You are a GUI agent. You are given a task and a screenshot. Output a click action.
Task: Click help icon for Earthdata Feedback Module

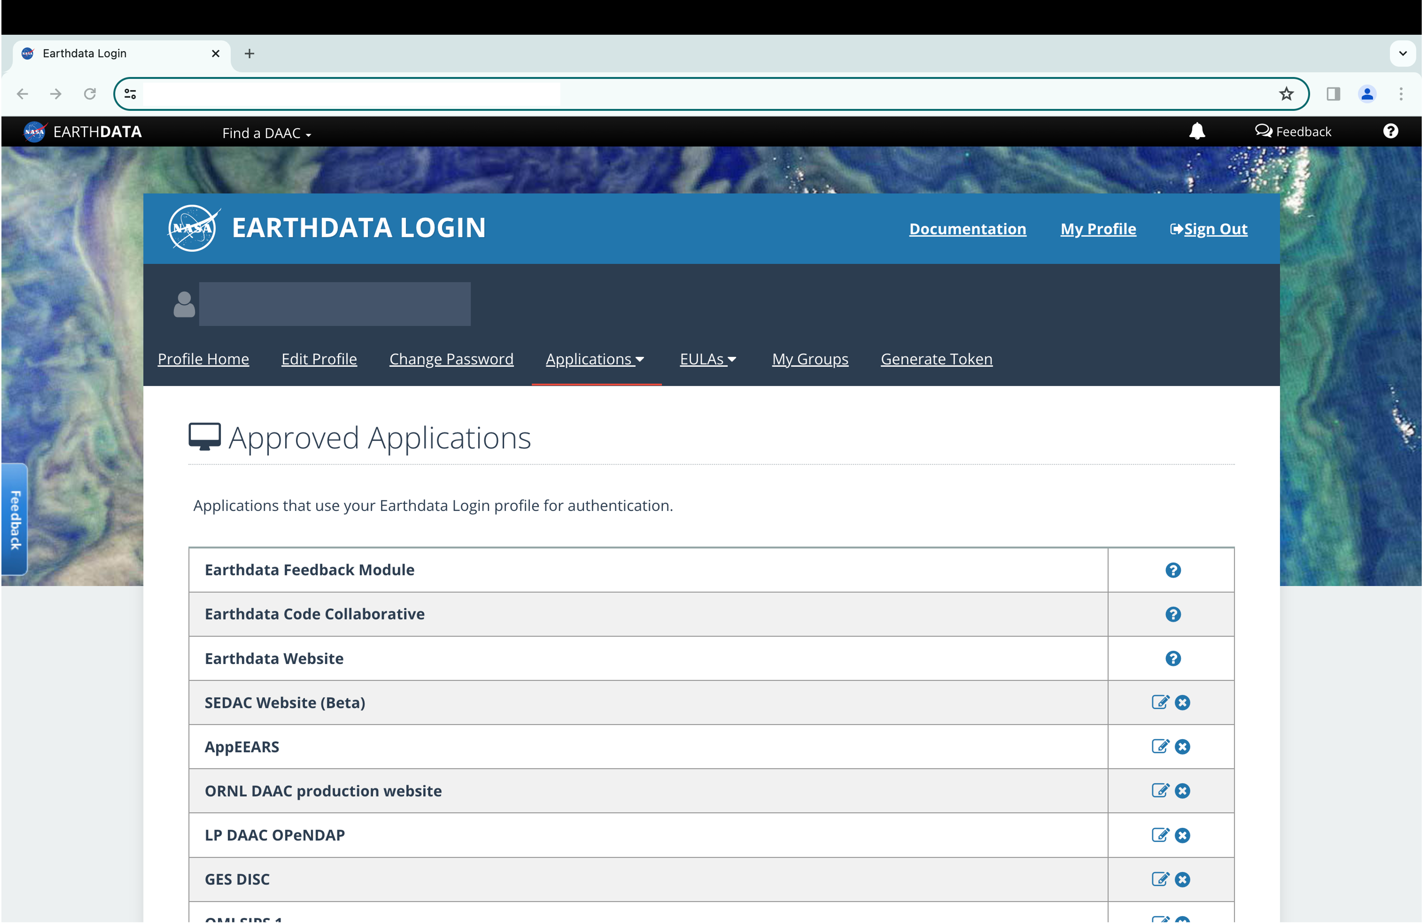tap(1173, 570)
